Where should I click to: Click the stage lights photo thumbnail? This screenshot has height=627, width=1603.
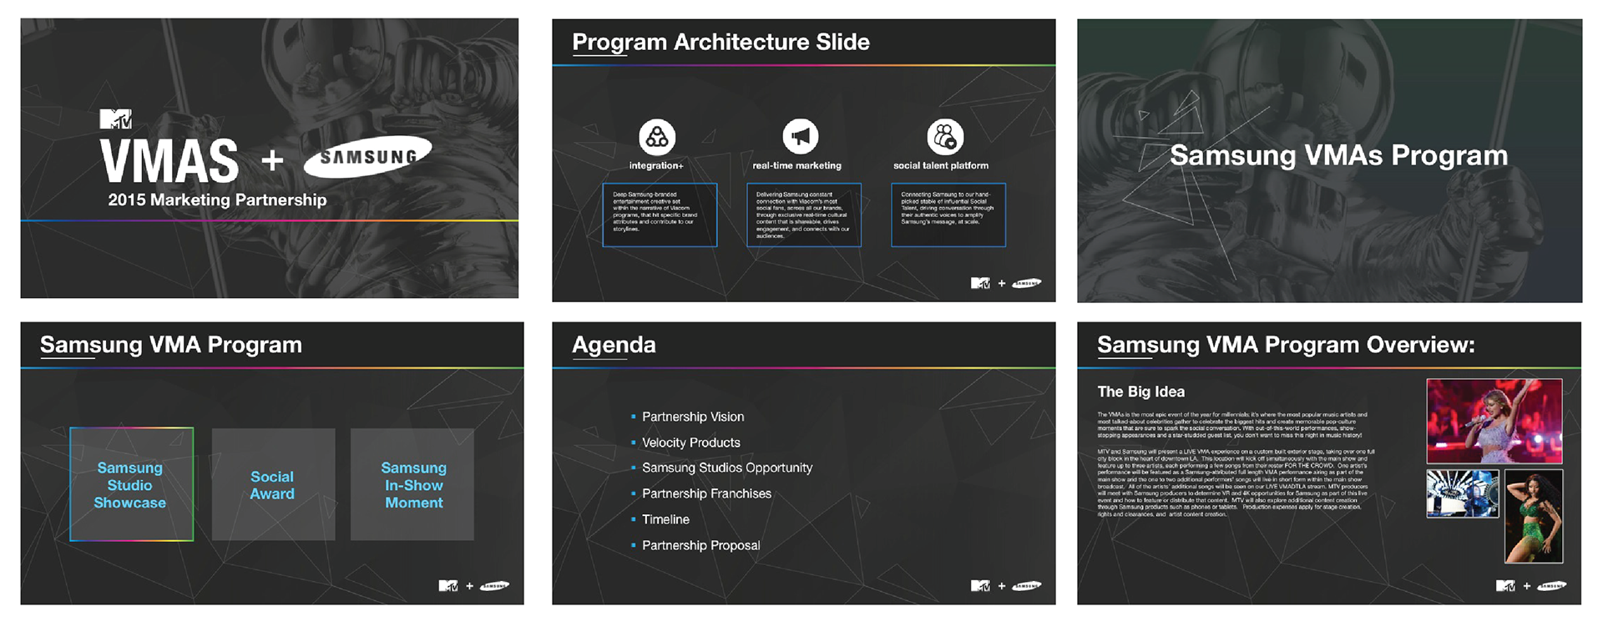pos(1463,493)
